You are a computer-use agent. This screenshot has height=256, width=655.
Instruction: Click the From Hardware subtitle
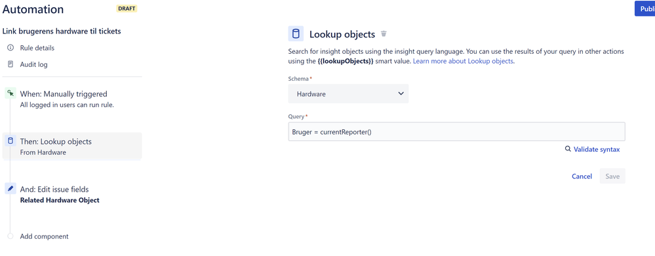[x=43, y=152]
